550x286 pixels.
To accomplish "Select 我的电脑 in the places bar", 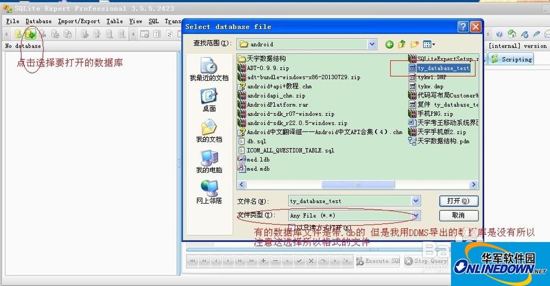I will (209, 162).
